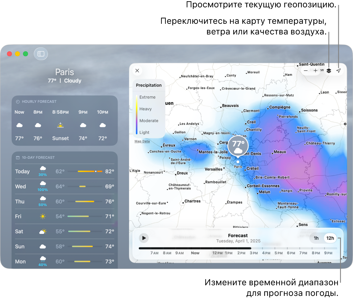Screen dimensions: 353x299
Task: Jump to 9PM on forecast timeline
Action: coord(328,253)
